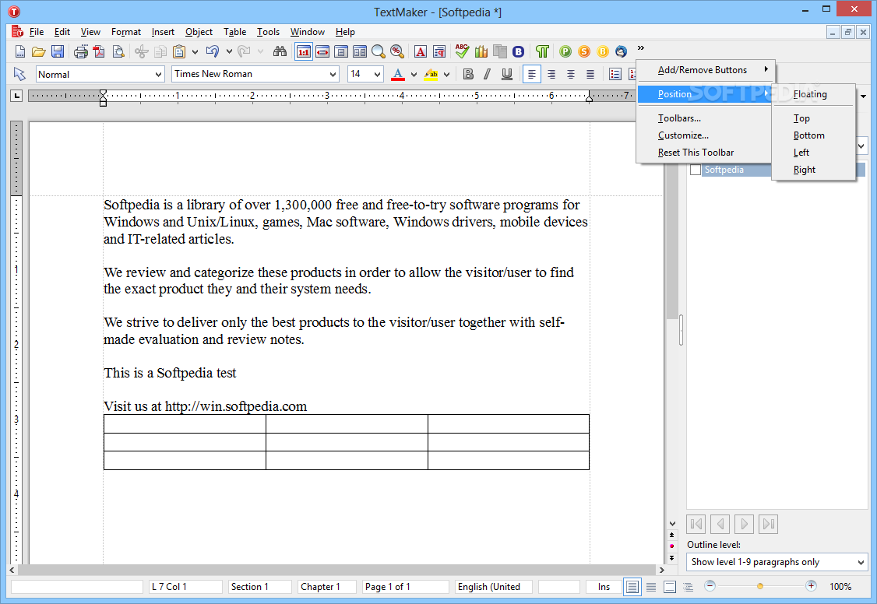Open a file using the folder icon
The height and width of the screenshot is (604, 877).
tap(39, 52)
